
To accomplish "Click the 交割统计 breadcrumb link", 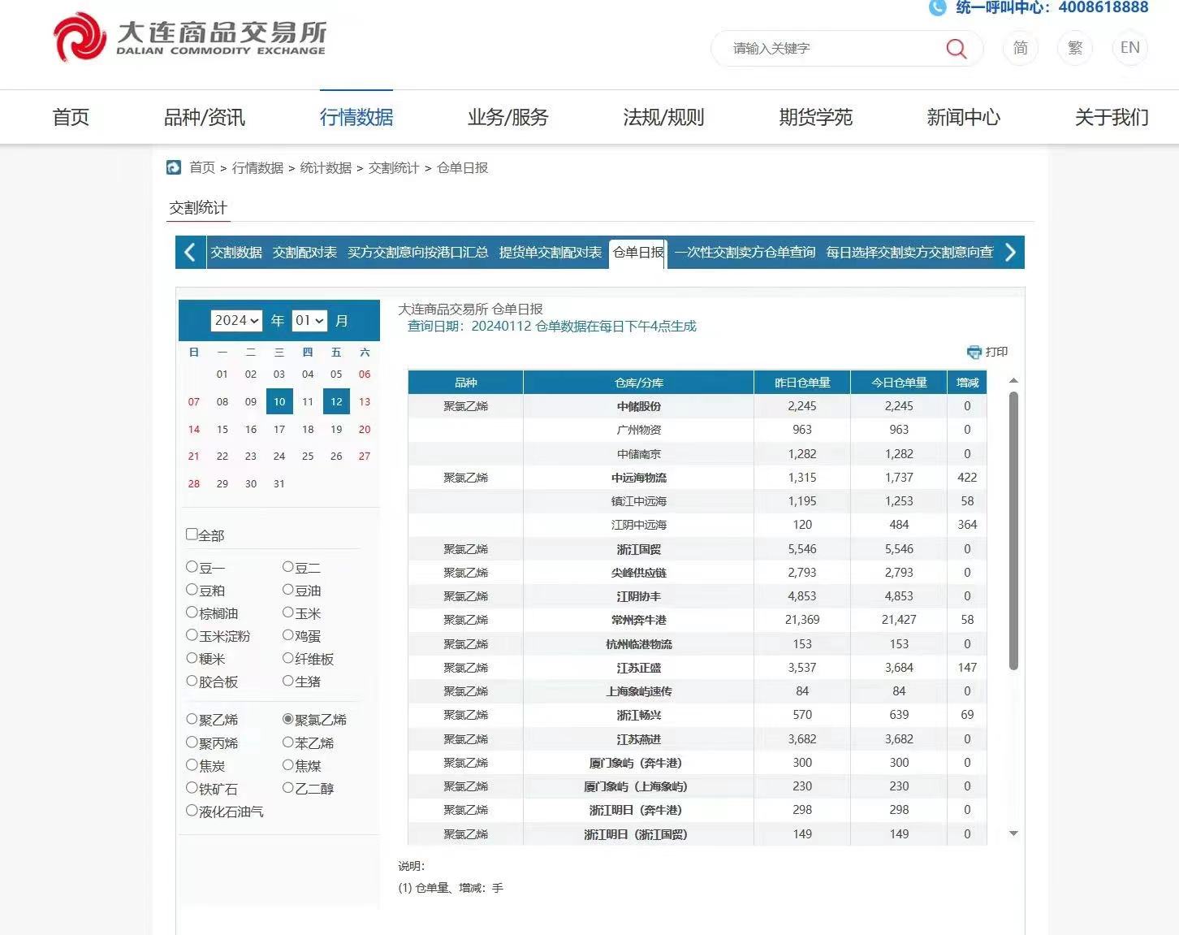I will click(x=394, y=167).
